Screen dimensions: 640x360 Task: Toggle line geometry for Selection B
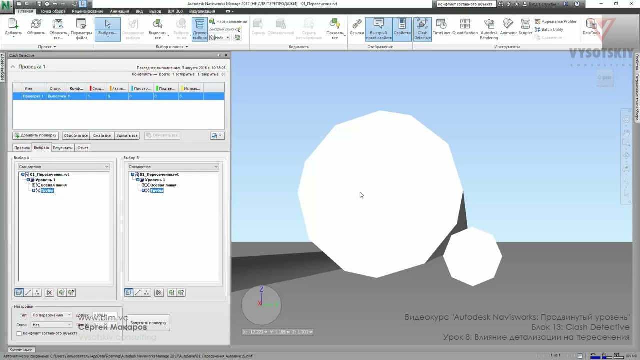point(138,293)
